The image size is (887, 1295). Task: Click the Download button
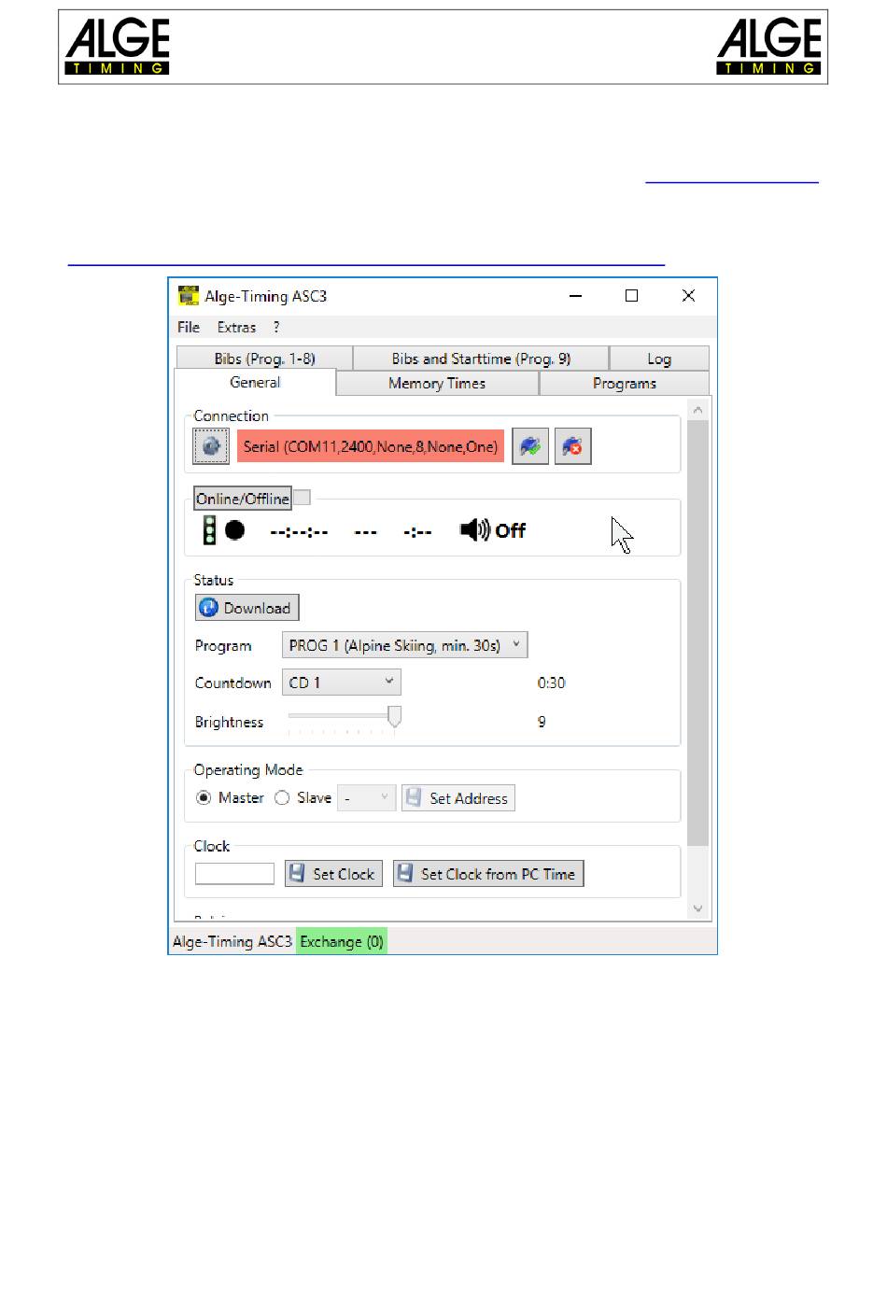pyautogui.click(x=246, y=608)
